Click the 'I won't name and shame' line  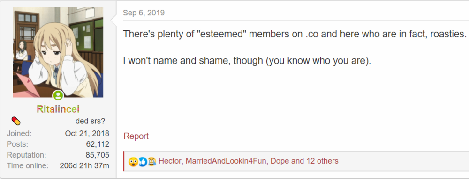[247, 61]
